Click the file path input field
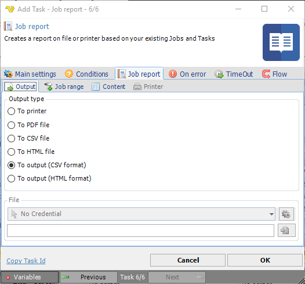The image size is (305, 284). [x=141, y=231]
